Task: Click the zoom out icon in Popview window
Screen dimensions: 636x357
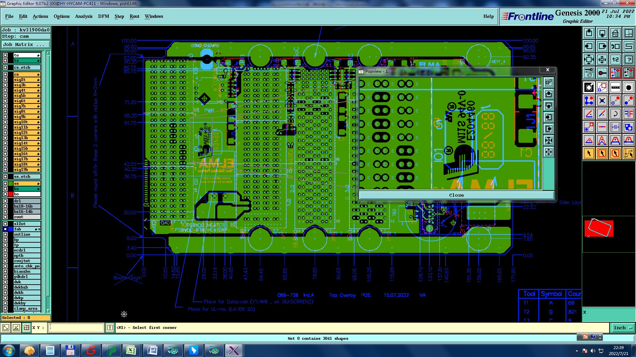Action: pyautogui.click(x=549, y=140)
